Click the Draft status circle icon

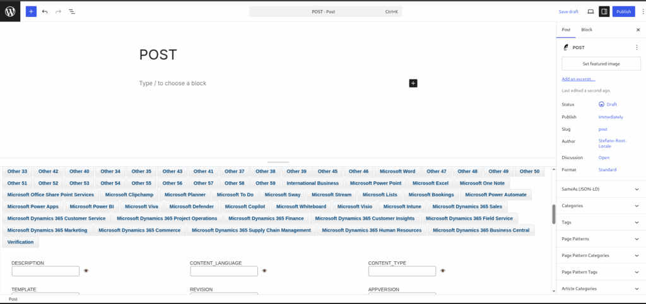tap(601, 104)
